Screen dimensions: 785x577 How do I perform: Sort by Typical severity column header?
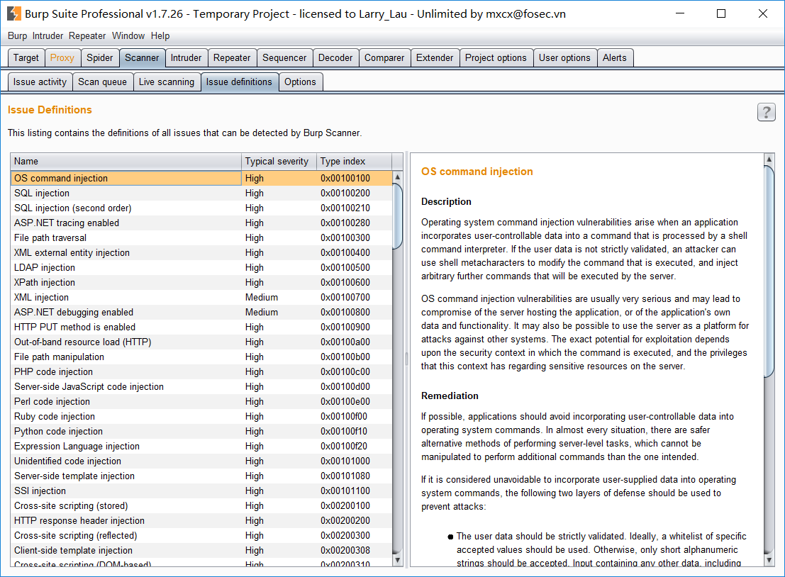click(x=279, y=161)
